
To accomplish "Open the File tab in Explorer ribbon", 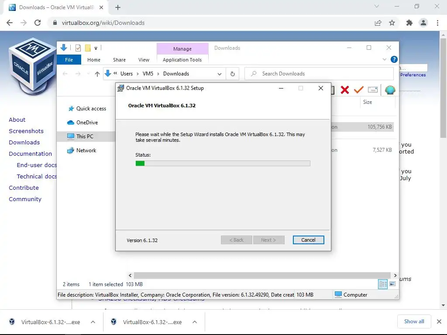I will pyautogui.click(x=69, y=59).
